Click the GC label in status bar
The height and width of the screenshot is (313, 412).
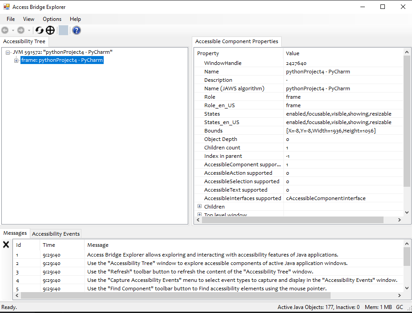click(400, 307)
